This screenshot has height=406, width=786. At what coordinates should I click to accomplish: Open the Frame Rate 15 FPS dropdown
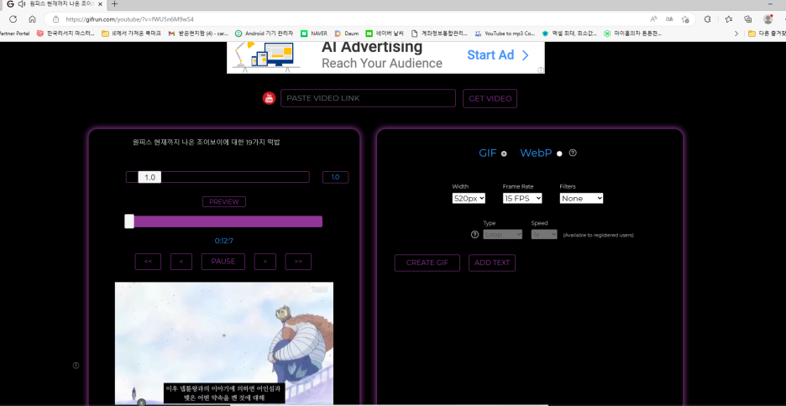[x=522, y=198]
